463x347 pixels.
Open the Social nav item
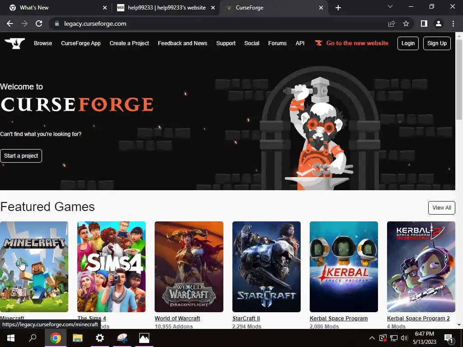click(251, 43)
